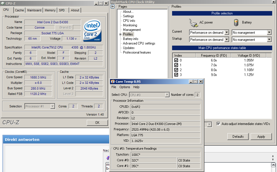Uncheck performance state index 1 (7.0x)

click(176, 65)
